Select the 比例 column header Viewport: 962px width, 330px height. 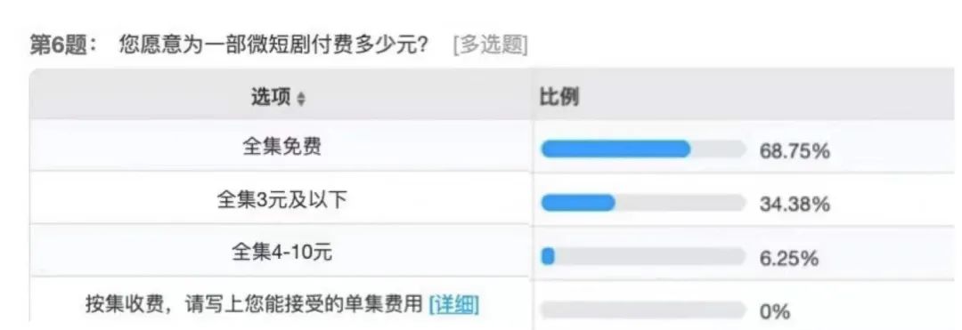tap(558, 97)
